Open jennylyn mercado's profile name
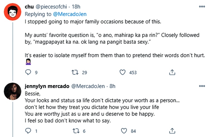Image resolution: width=209 pixels, height=137 pixels. pyautogui.click(x=47, y=86)
